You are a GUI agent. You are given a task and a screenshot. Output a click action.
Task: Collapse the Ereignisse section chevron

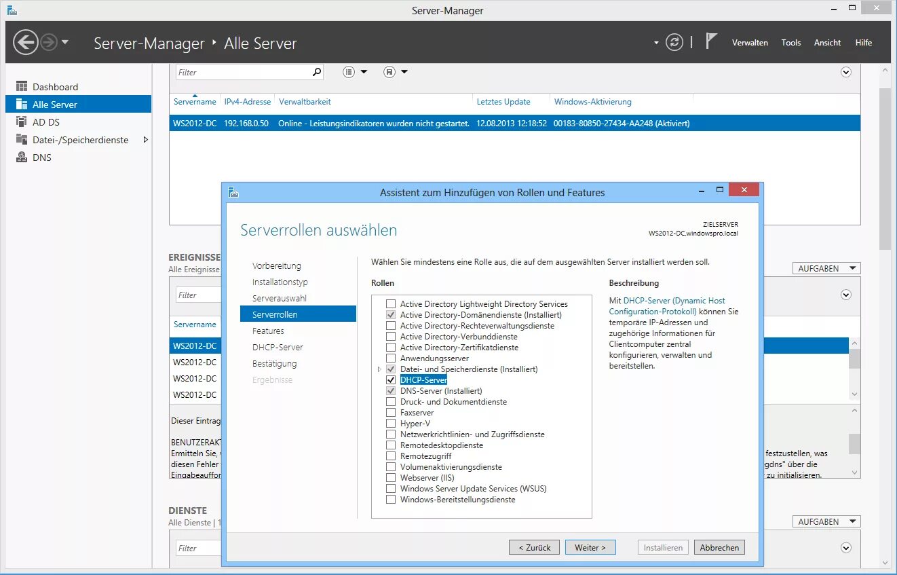tap(846, 295)
